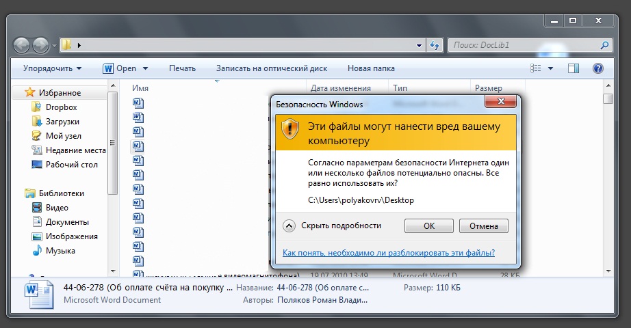
Task: Expand the address bar path arrow
Action: click(79, 45)
